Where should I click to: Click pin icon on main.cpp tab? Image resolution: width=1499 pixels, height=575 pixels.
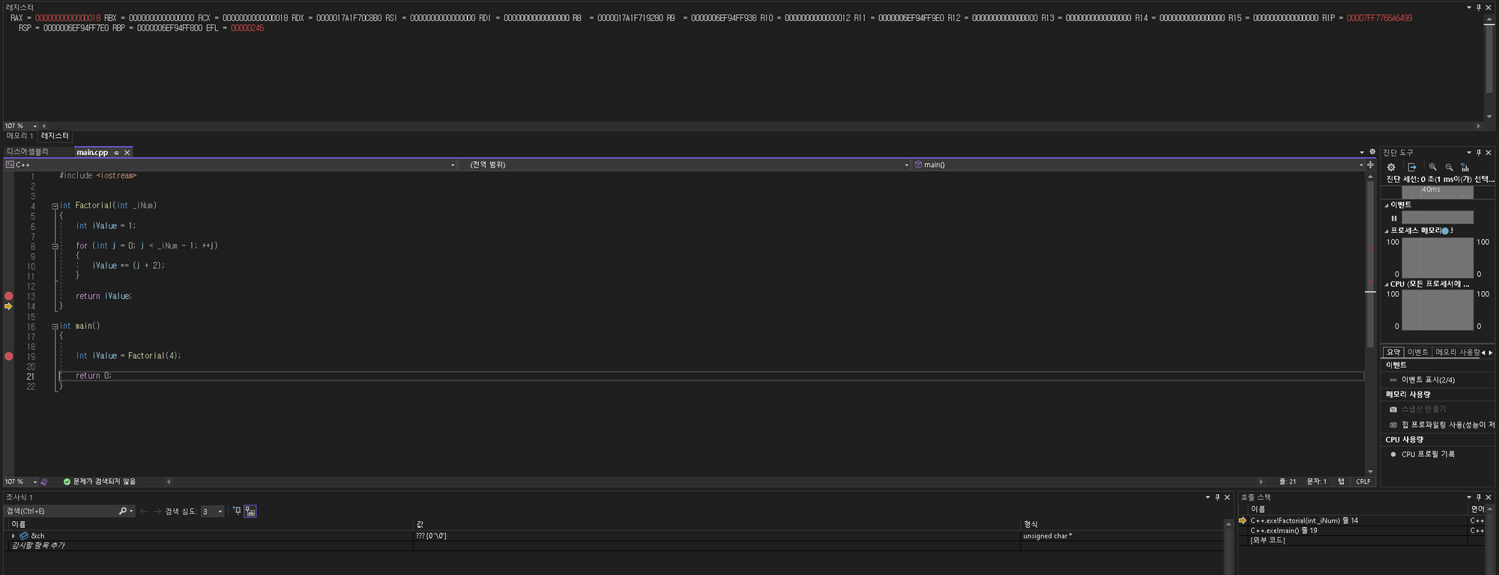116,153
